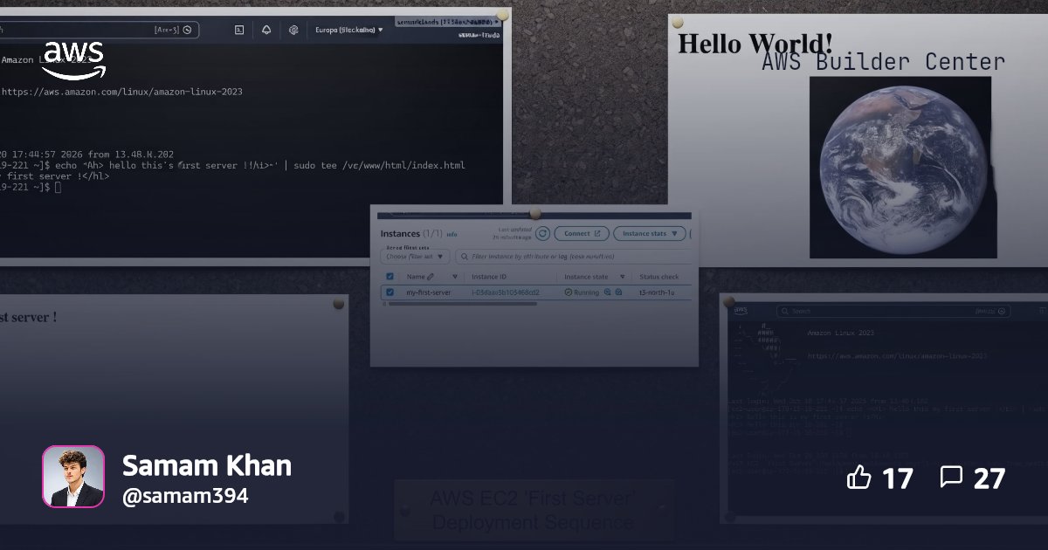Open the settings gear in console header
1048x550 pixels.
(294, 30)
